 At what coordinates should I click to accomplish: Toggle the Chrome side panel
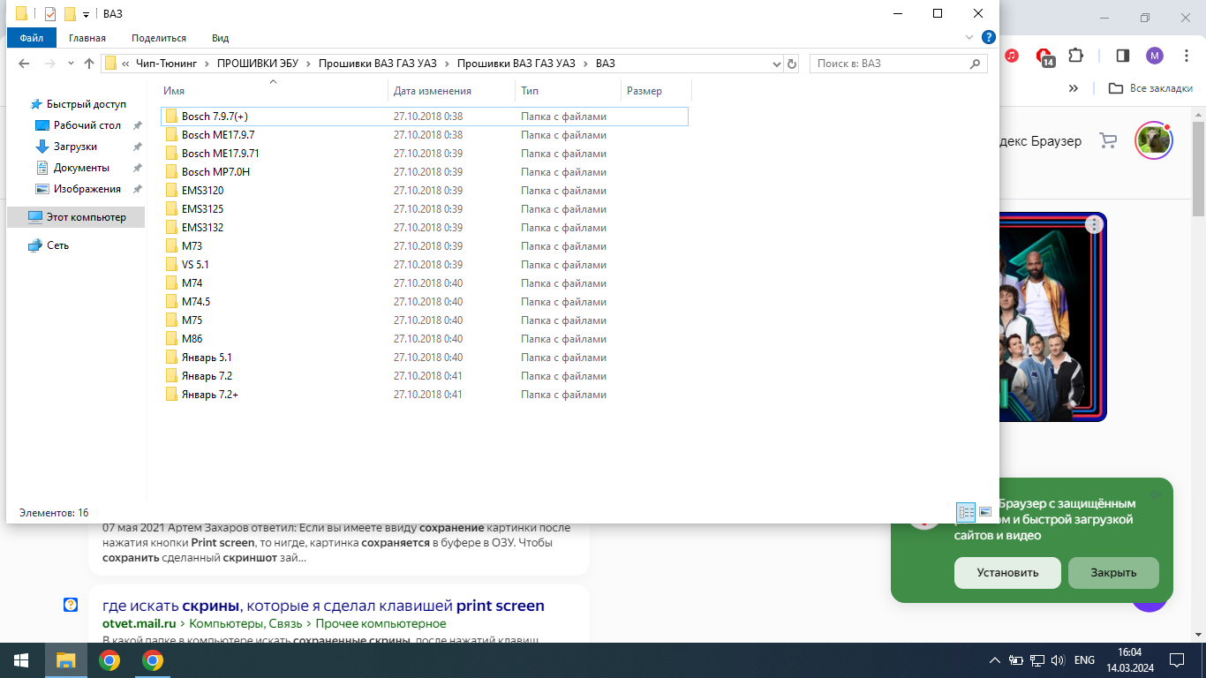click(1122, 56)
